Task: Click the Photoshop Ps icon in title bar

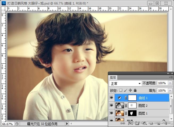Action: [x=3, y=3]
